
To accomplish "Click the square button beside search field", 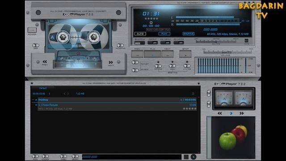I will tap(186, 157).
